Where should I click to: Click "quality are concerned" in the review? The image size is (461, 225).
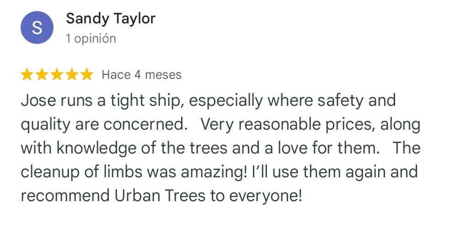[x=103, y=124]
